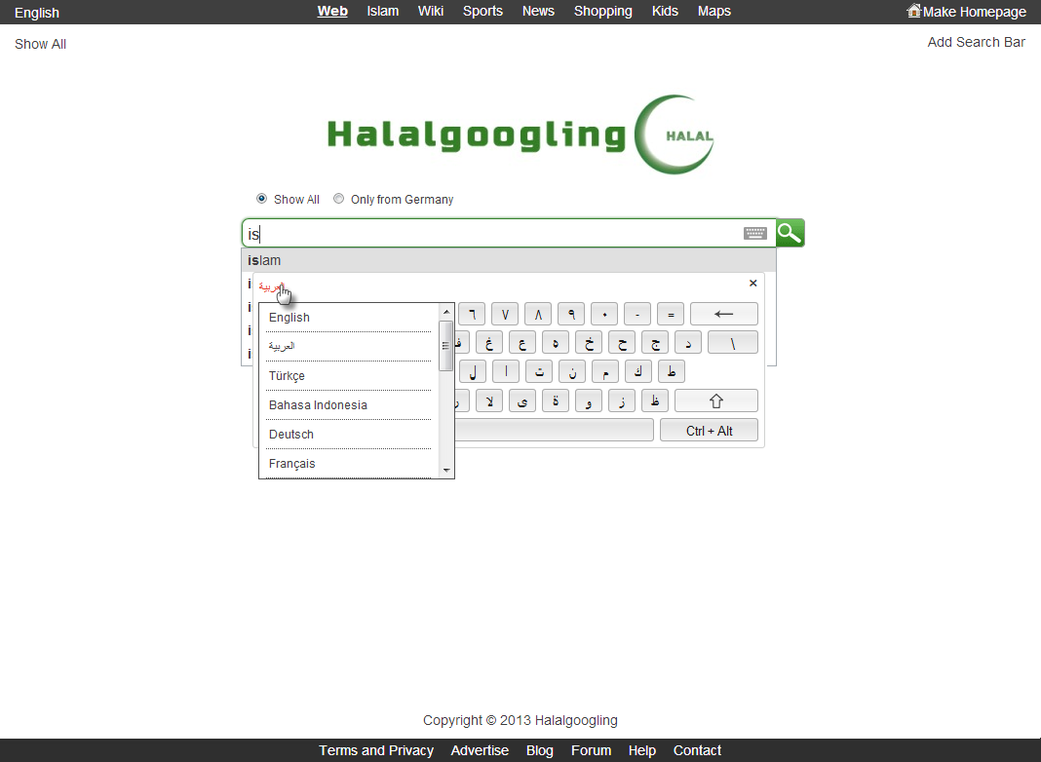Tap the ك key on the keyboard
The width and height of the screenshot is (1041, 762).
638,371
